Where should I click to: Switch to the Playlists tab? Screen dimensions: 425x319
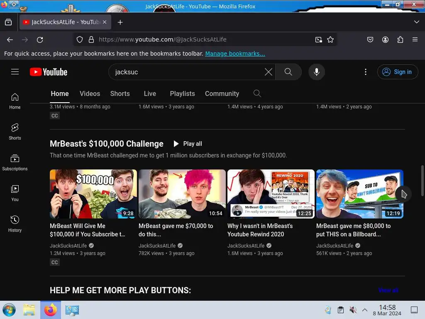[x=182, y=93]
